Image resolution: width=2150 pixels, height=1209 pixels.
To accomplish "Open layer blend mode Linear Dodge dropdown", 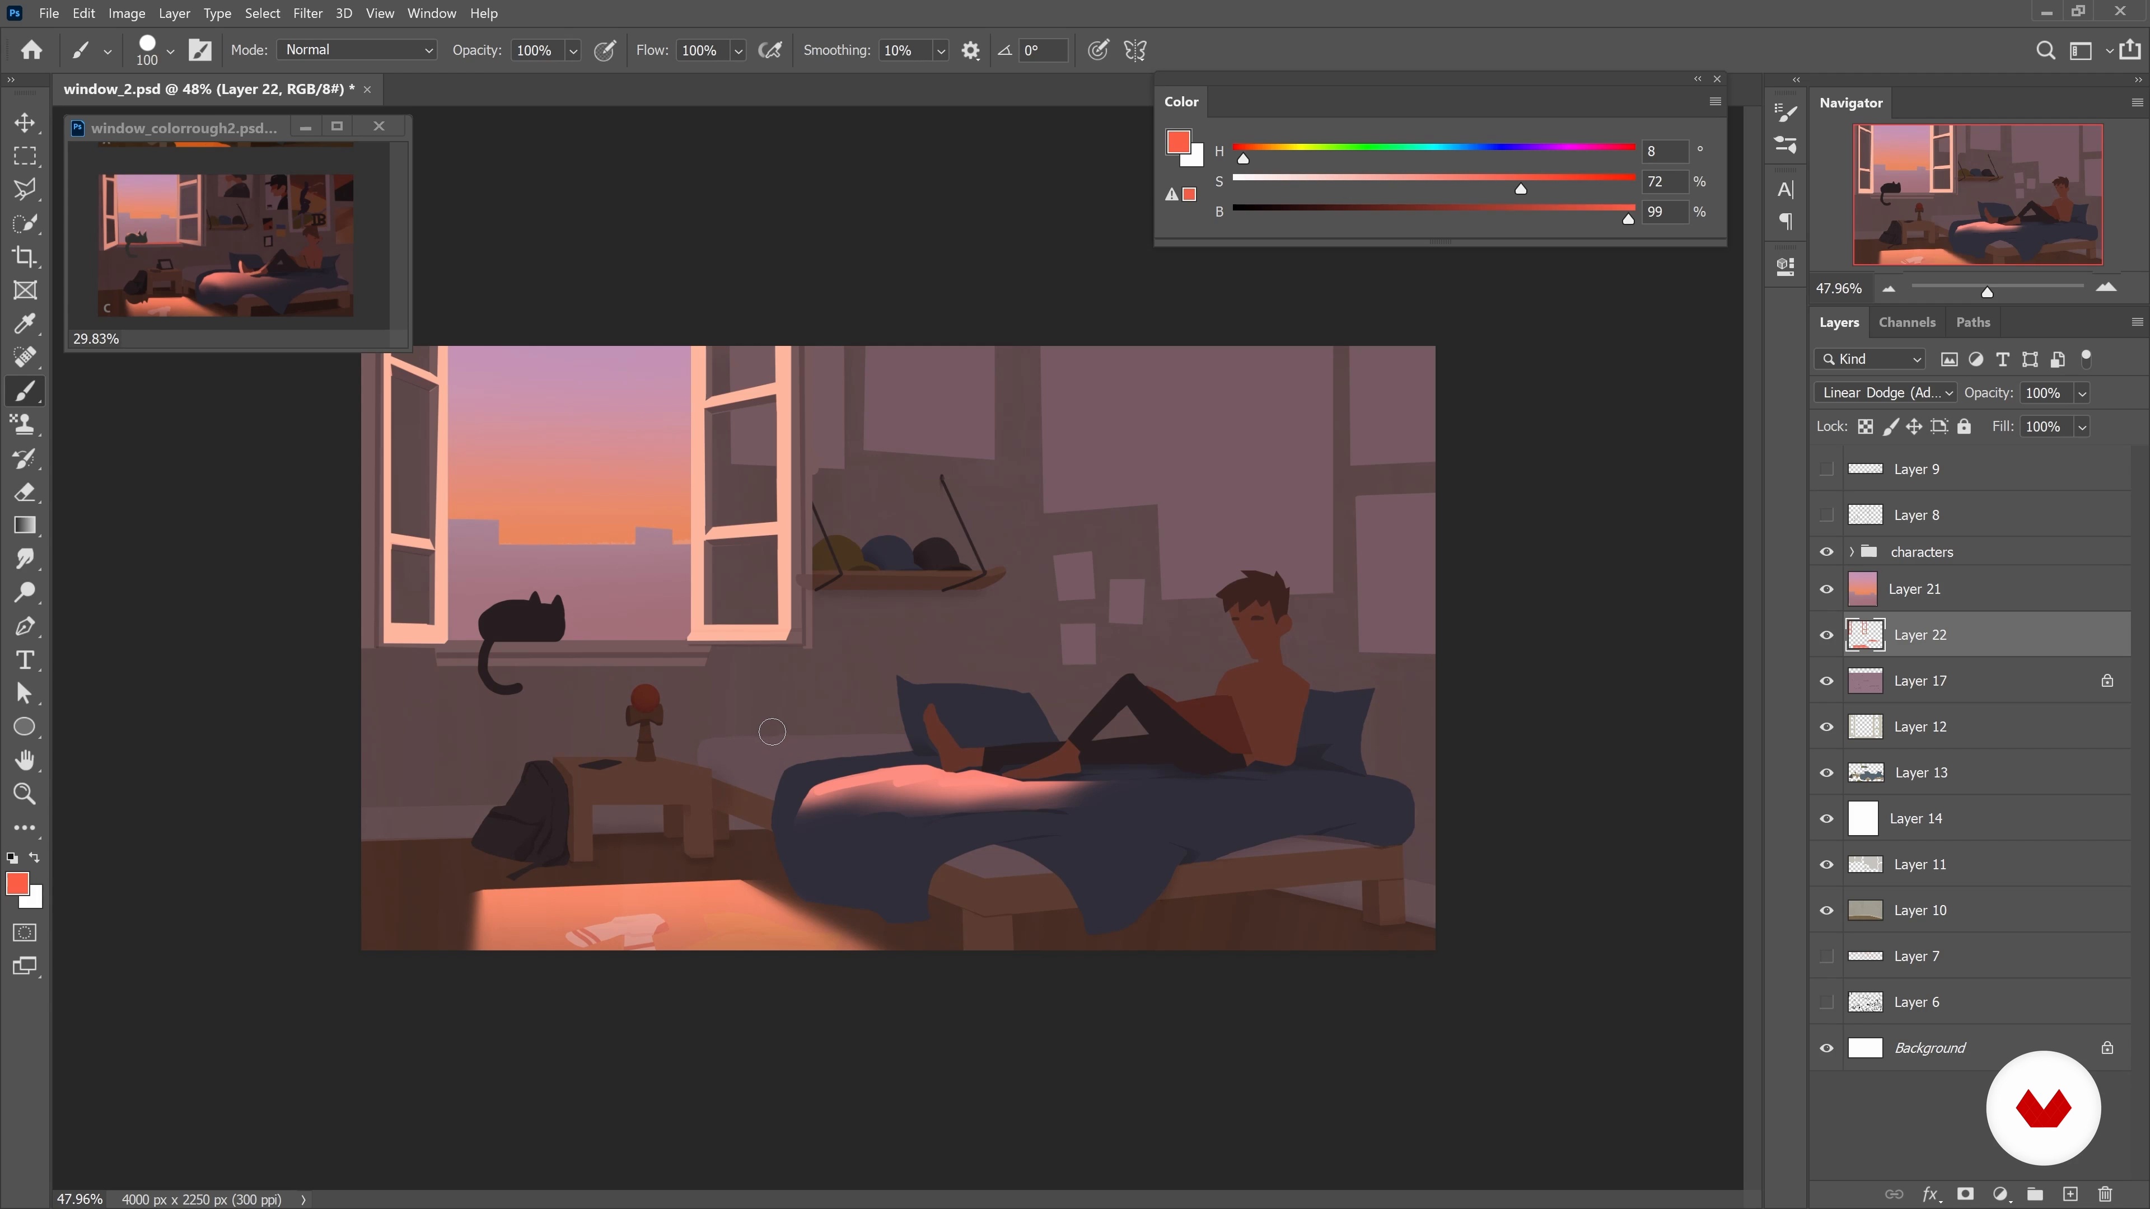I will (1885, 393).
